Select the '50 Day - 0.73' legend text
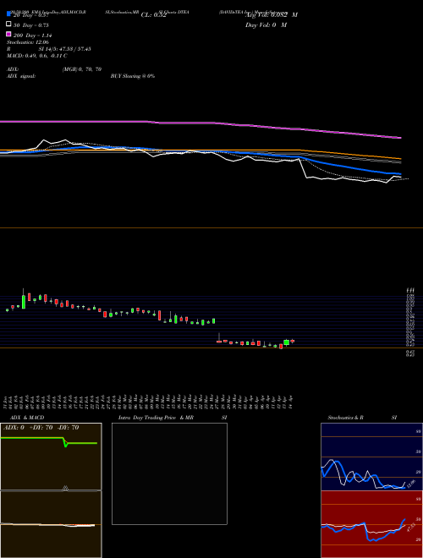Screen dimensions: 423x558 [x=31, y=25]
